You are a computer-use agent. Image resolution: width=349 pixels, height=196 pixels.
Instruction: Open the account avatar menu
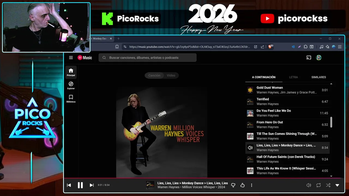(x=319, y=58)
